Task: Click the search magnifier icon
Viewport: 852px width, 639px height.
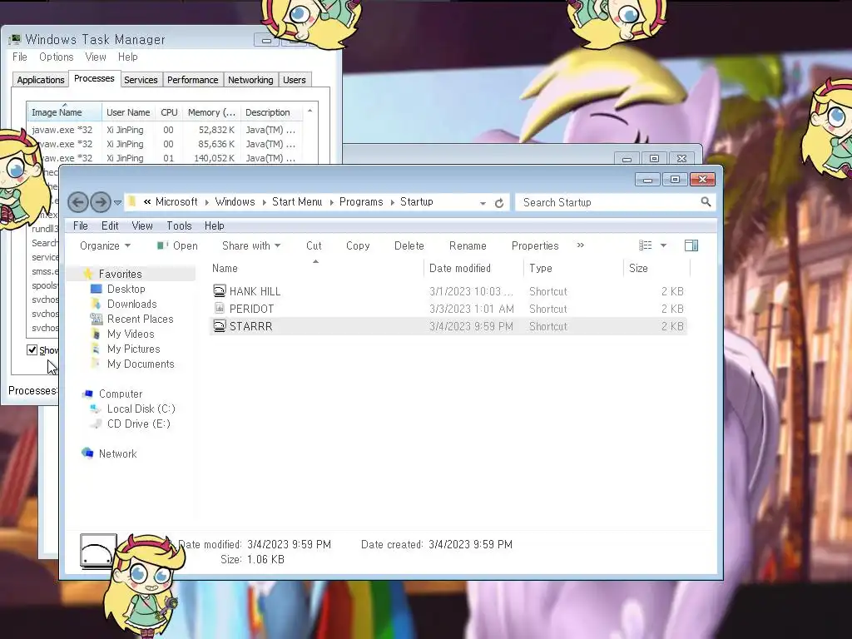Action: [x=706, y=202]
